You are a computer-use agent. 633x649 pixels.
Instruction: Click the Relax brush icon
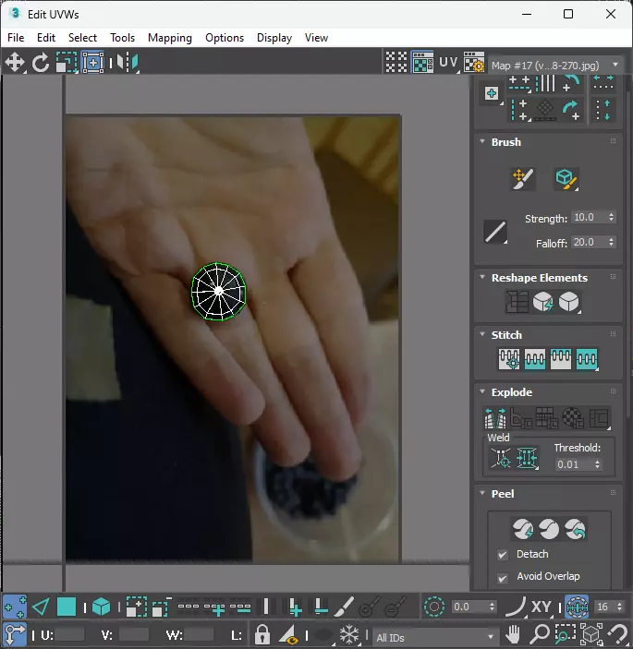click(566, 179)
